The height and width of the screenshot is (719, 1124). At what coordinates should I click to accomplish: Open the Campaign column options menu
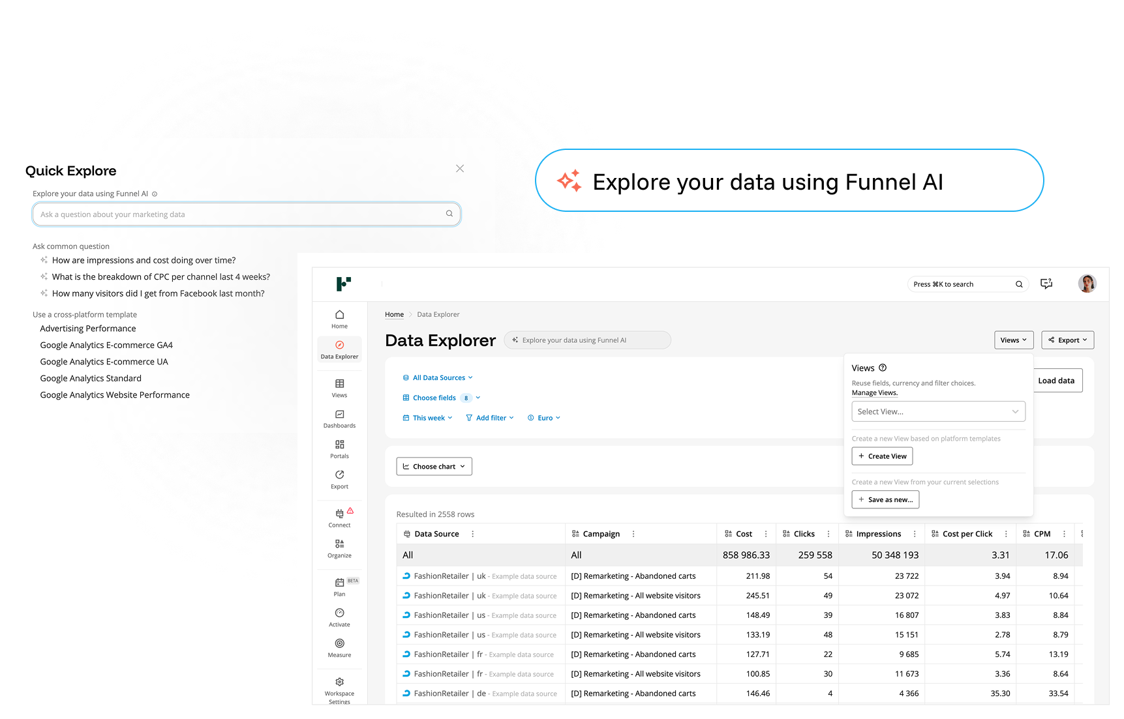coord(633,534)
